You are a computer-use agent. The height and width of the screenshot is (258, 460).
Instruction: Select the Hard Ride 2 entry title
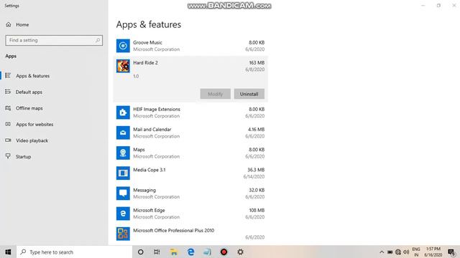click(145, 62)
